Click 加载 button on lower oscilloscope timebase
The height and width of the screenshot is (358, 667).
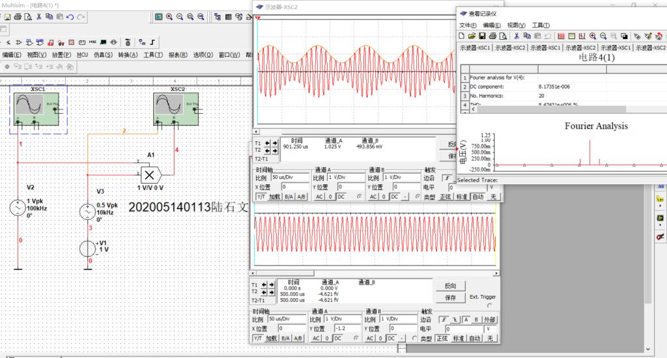(x=271, y=338)
